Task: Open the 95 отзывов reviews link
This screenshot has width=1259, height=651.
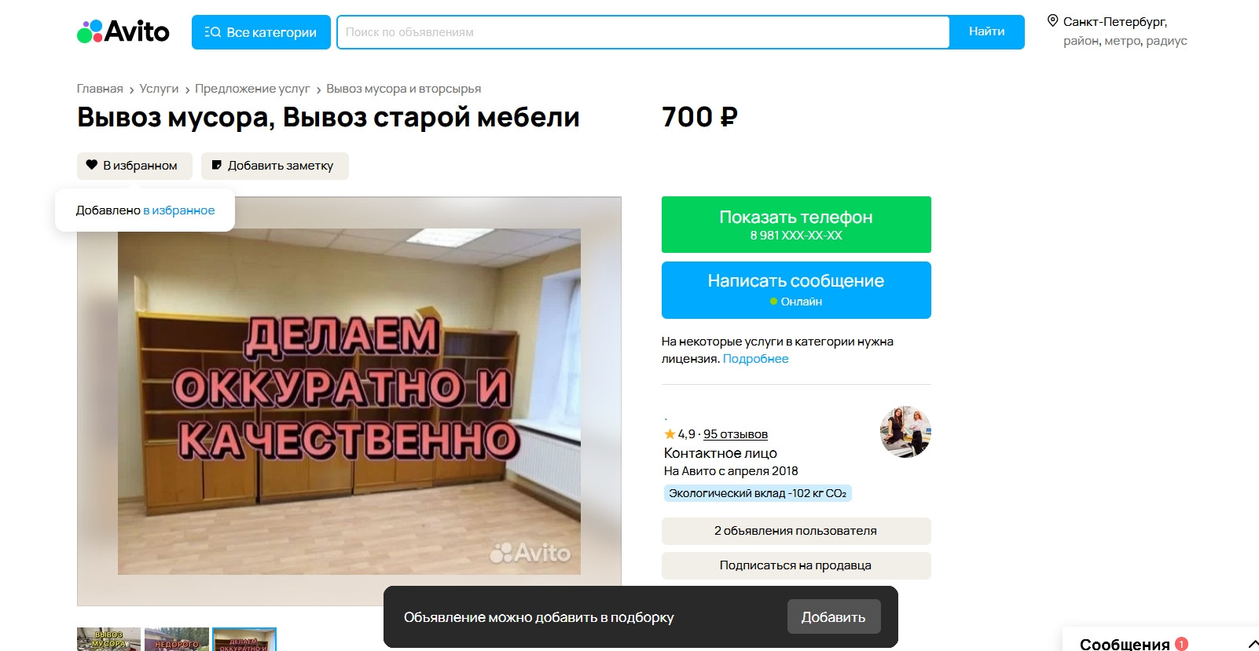Action: (735, 434)
